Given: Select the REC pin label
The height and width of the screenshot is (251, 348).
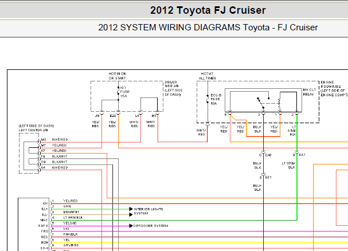Looking at the screenshot, I should pyautogui.click(x=44, y=237).
